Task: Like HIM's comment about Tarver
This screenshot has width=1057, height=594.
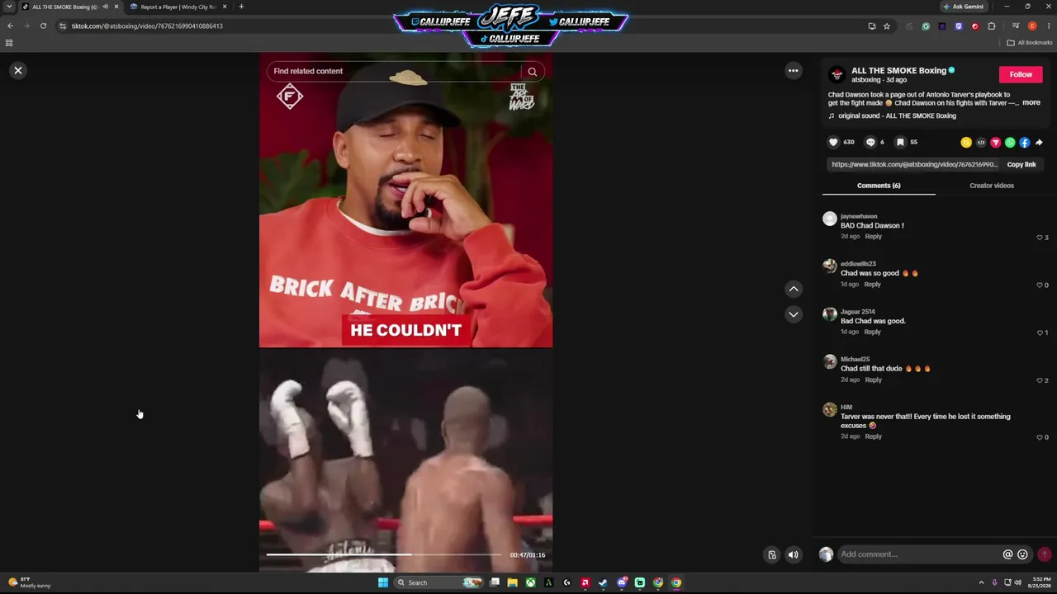Action: tap(1040, 437)
